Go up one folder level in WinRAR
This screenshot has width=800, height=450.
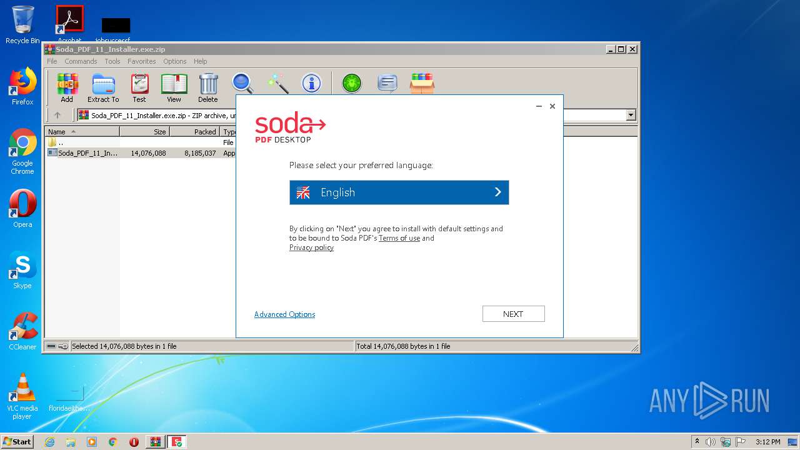tap(57, 115)
